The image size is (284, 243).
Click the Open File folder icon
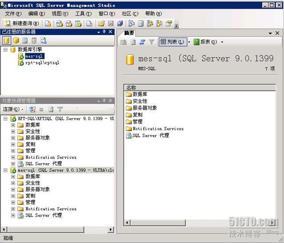click(x=101, y=23)
